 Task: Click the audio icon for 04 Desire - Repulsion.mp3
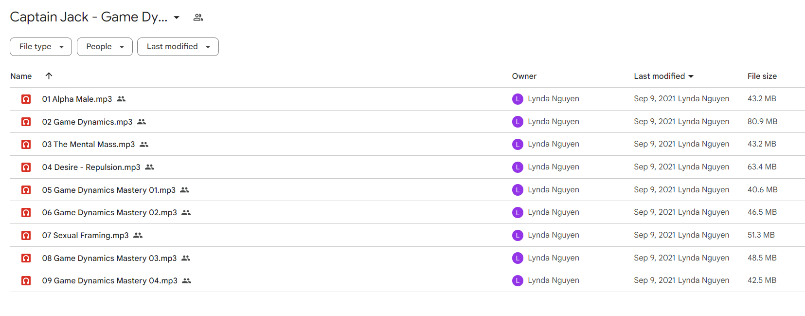point(26,167)
